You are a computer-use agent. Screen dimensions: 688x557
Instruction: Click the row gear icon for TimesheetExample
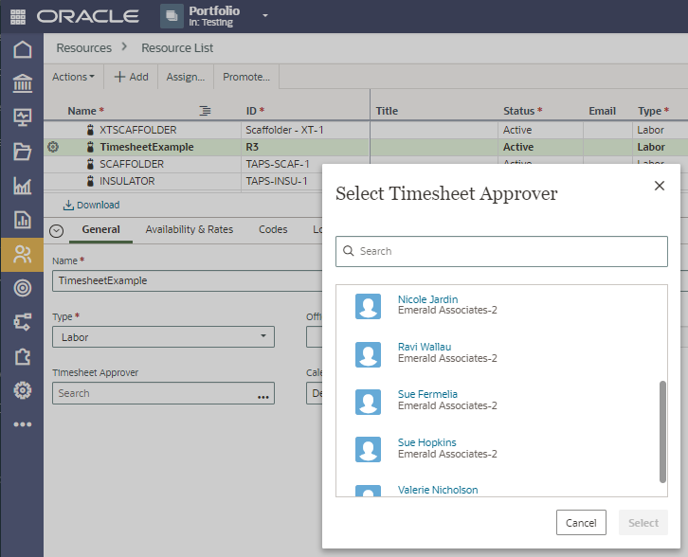53,147
